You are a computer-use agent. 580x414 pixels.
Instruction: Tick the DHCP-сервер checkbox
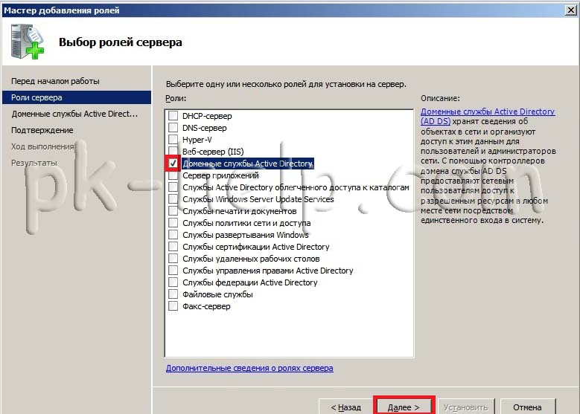tap(173, 116)
